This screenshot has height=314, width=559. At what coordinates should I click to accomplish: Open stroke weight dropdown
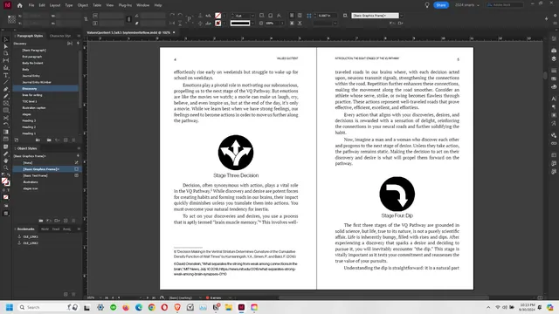(x=252, y=16)
